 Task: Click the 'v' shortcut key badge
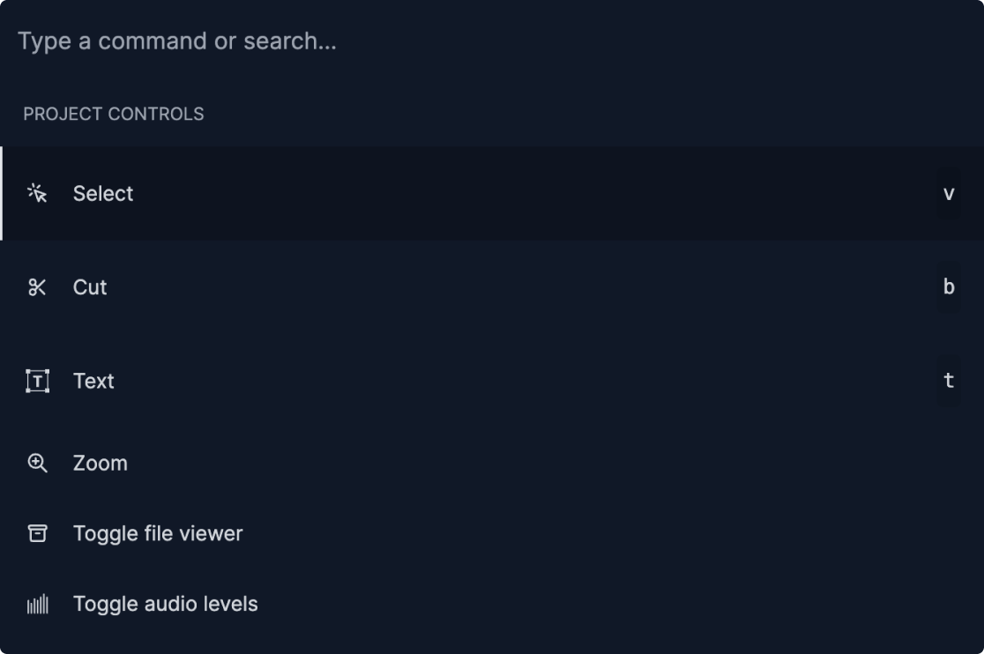(x=949, y=194)
